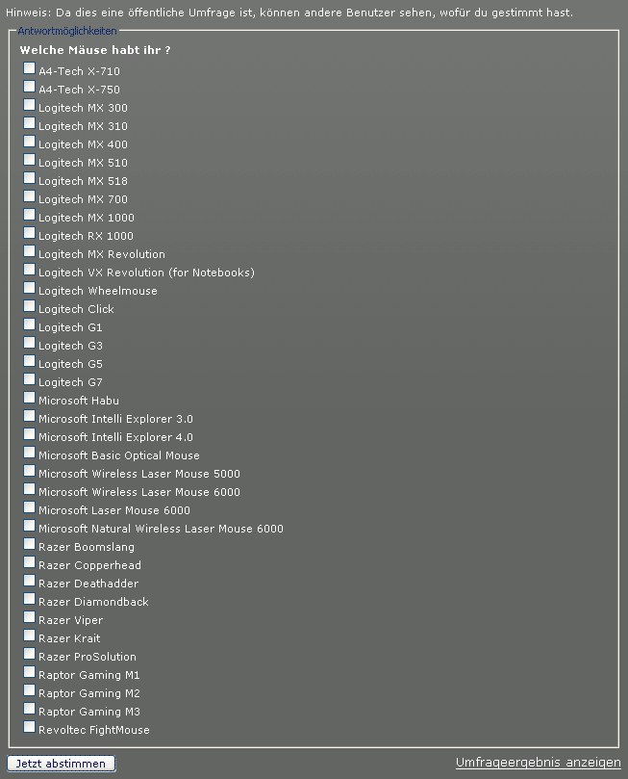Check the Logitech G3 box
This screenshot has width=628, height=779.
click(x=29, y=342)
